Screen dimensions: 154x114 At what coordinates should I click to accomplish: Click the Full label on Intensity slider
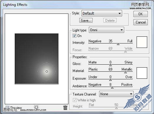tap(130, 41)
